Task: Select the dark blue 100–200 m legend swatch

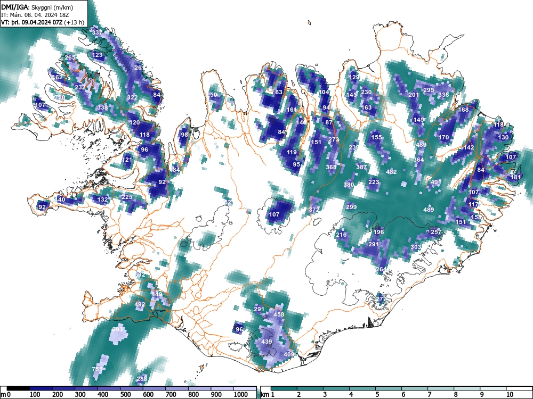Action: tap(41, 388)
